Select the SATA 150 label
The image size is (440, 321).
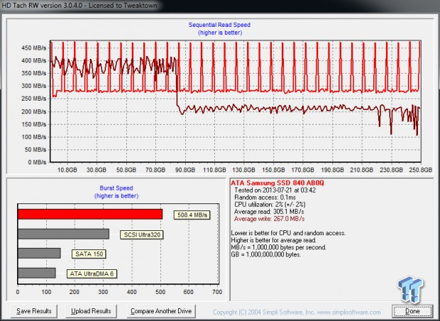(x=89, y=254)
